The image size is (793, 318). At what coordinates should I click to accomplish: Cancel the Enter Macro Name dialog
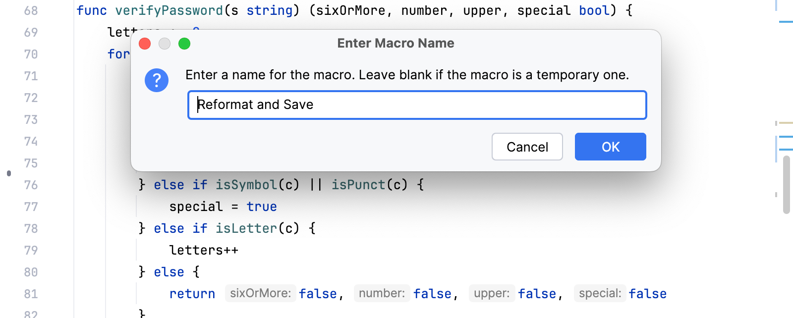point(527,147)
